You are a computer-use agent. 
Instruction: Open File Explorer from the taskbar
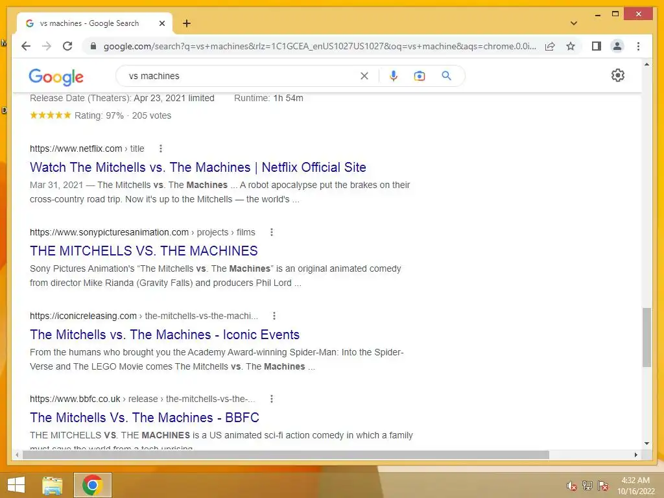tap(53, 485)
